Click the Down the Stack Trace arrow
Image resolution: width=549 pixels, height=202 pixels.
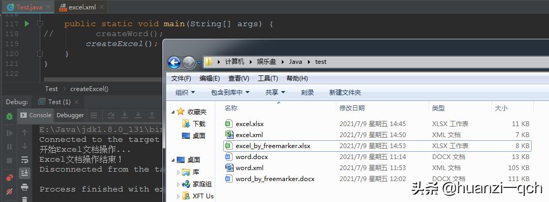pos(25,146)
